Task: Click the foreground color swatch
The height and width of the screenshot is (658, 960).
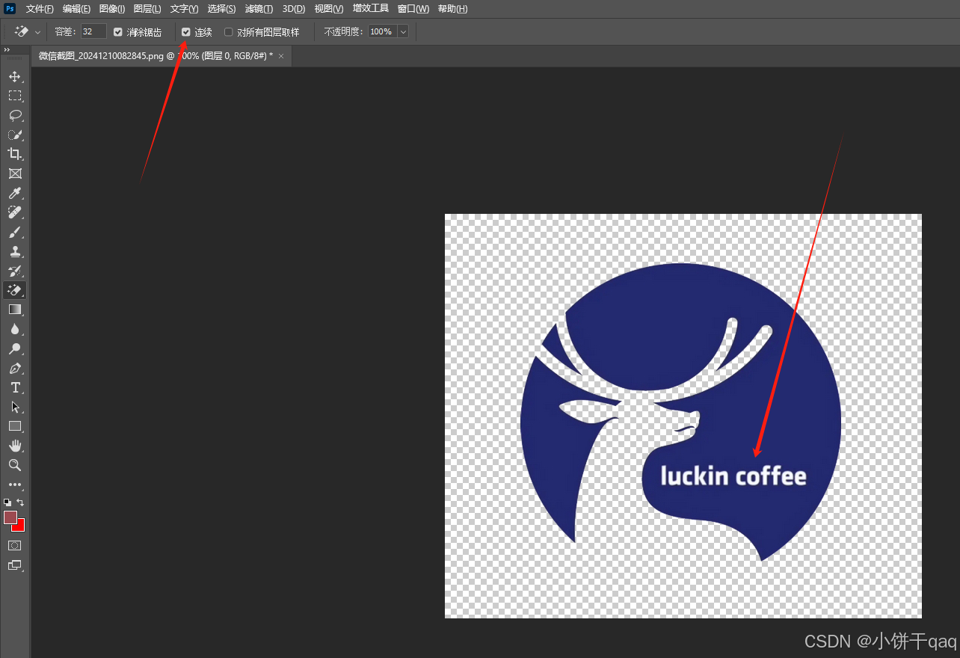Action: 10,517
